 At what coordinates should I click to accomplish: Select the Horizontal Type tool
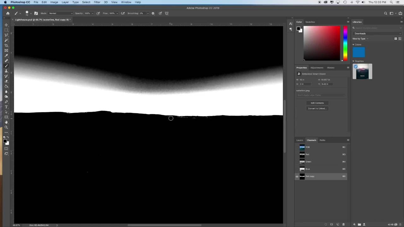pyautogui.click(x=6, y=107)
